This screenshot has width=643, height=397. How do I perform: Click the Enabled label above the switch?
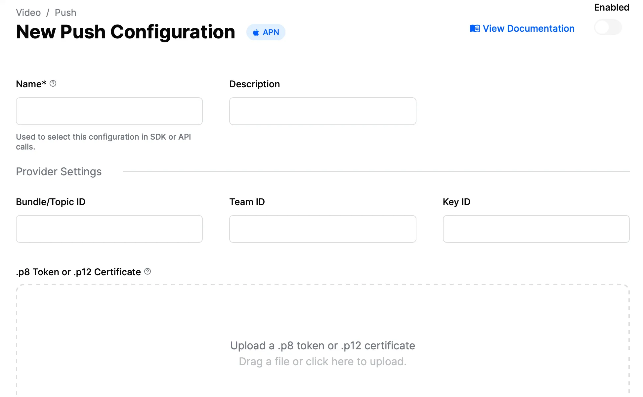click(x=611, y=7)
